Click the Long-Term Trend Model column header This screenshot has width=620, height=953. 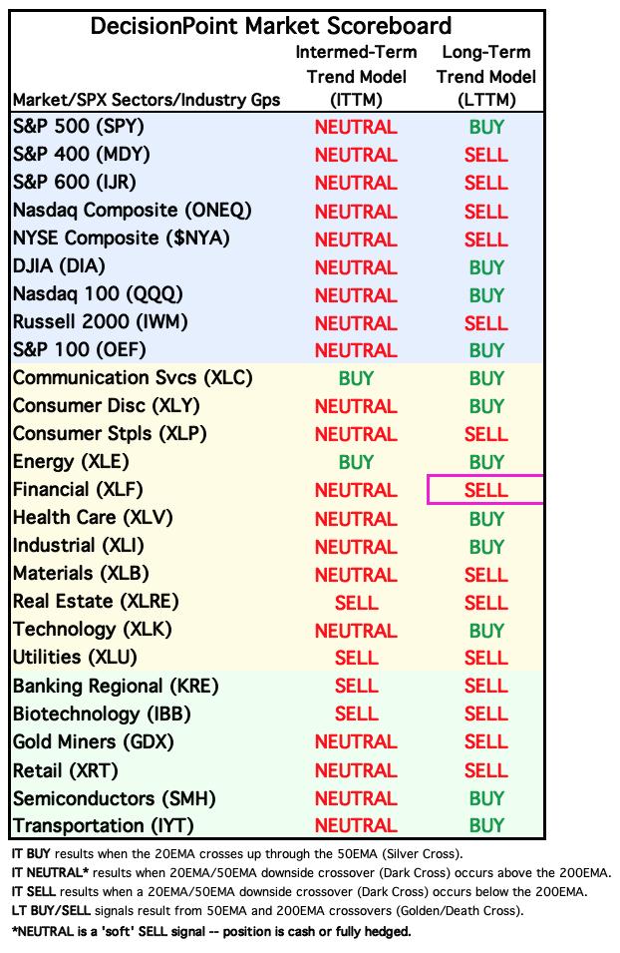coord(486,76)
